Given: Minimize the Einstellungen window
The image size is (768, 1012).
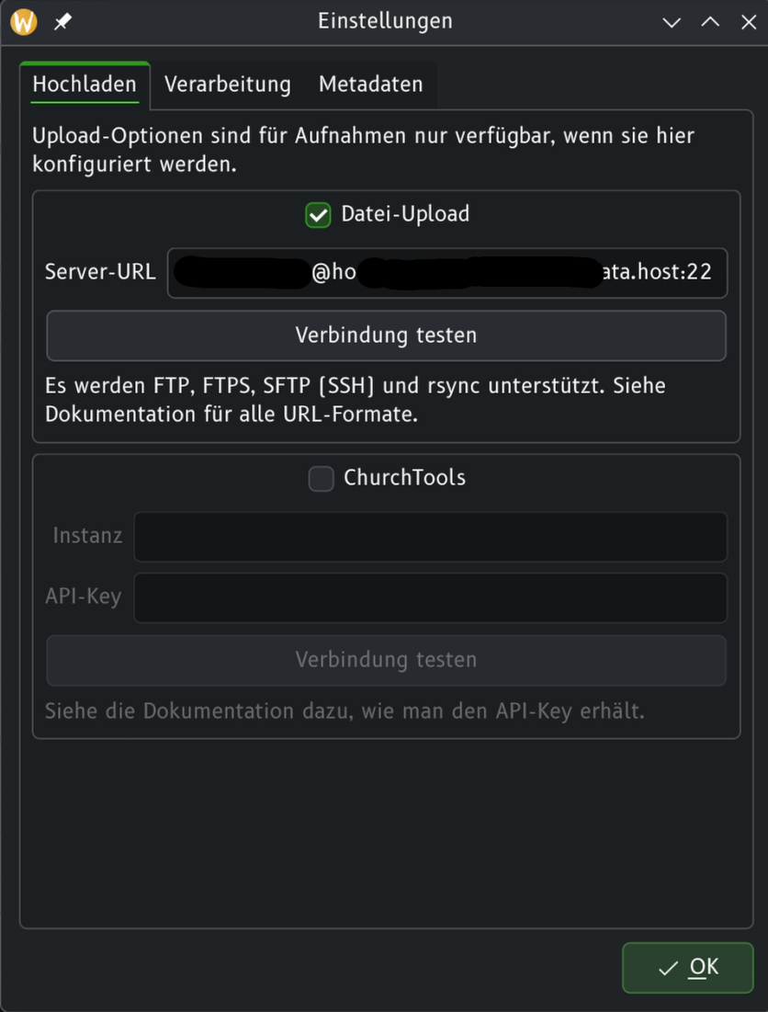Looking at the screenshot, I should coord(673,22).
